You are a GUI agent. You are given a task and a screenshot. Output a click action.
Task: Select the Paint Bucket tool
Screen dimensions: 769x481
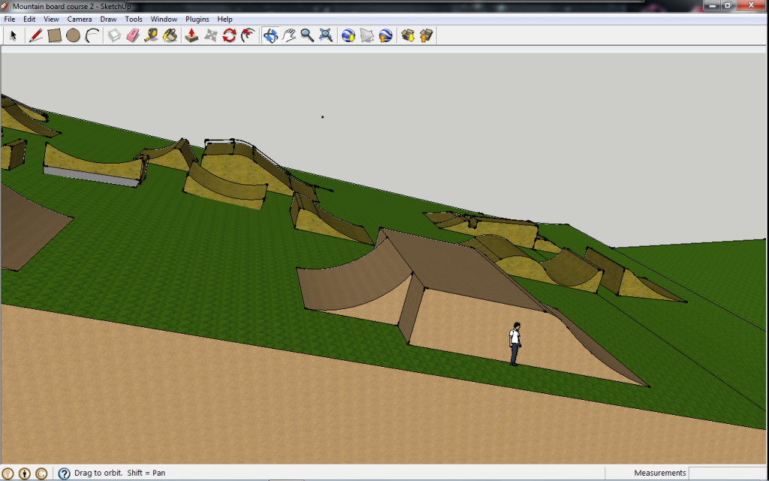coord(170,35)
